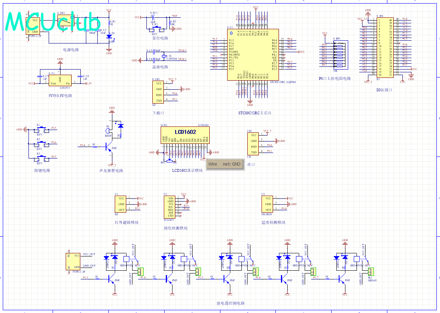Click the TYPE-C-2P connector with VCC_OUT
The height and width of the screenshot is (313, 440).
(x=74, y=261)
